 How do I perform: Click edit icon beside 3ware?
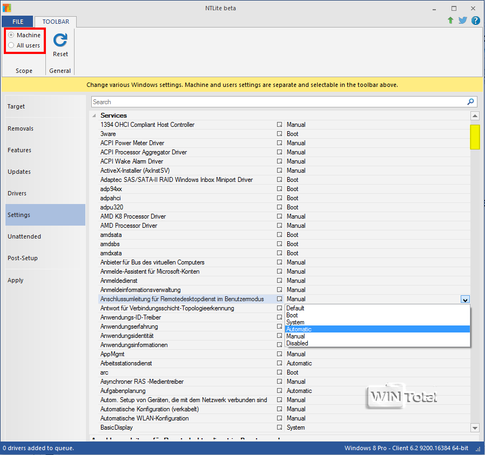point(279,134)
